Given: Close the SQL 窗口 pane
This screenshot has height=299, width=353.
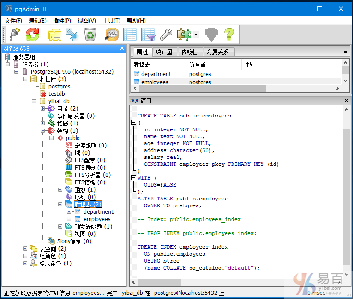Looking at the screenshot, I should [x=347, y=100].
